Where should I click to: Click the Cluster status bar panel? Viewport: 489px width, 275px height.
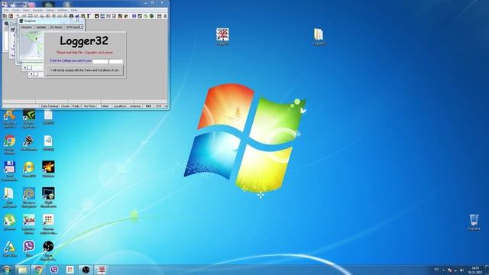click(66, 106)
